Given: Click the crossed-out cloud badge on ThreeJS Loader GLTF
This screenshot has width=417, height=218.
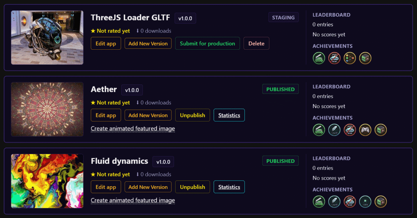Looking at the screenshot, I should click(334, 58).
